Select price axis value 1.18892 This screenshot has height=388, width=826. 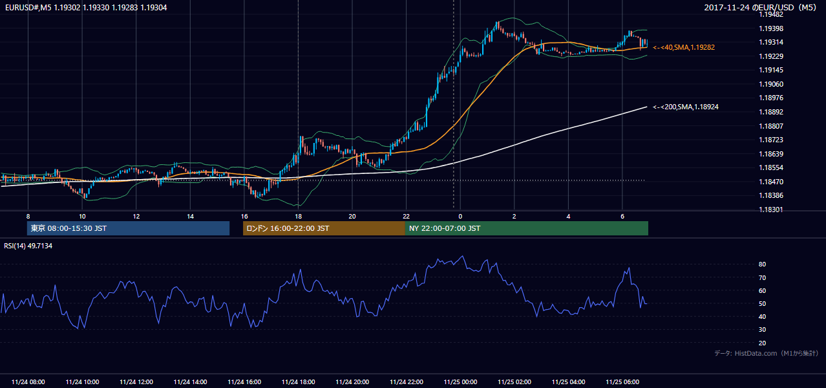[x=771, y=112]
